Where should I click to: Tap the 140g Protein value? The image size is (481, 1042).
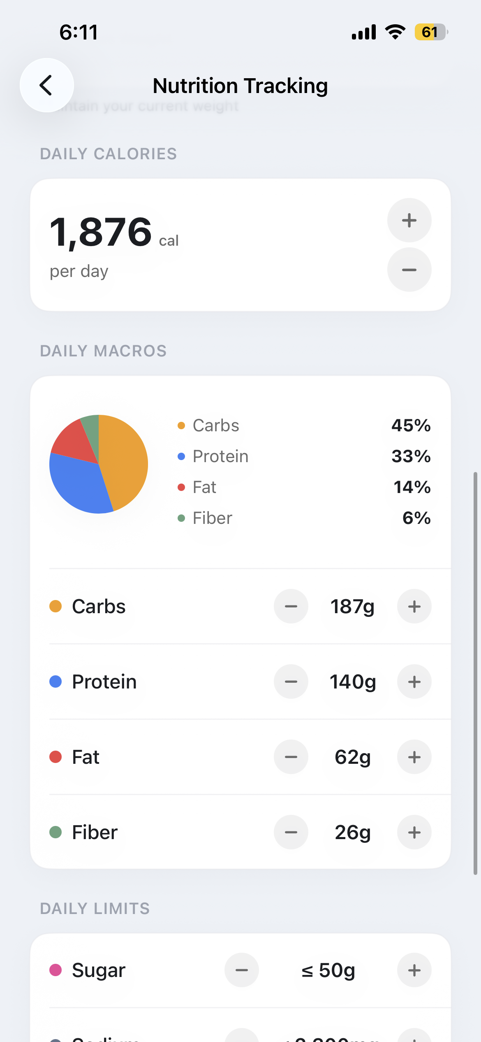pos(352,681)
